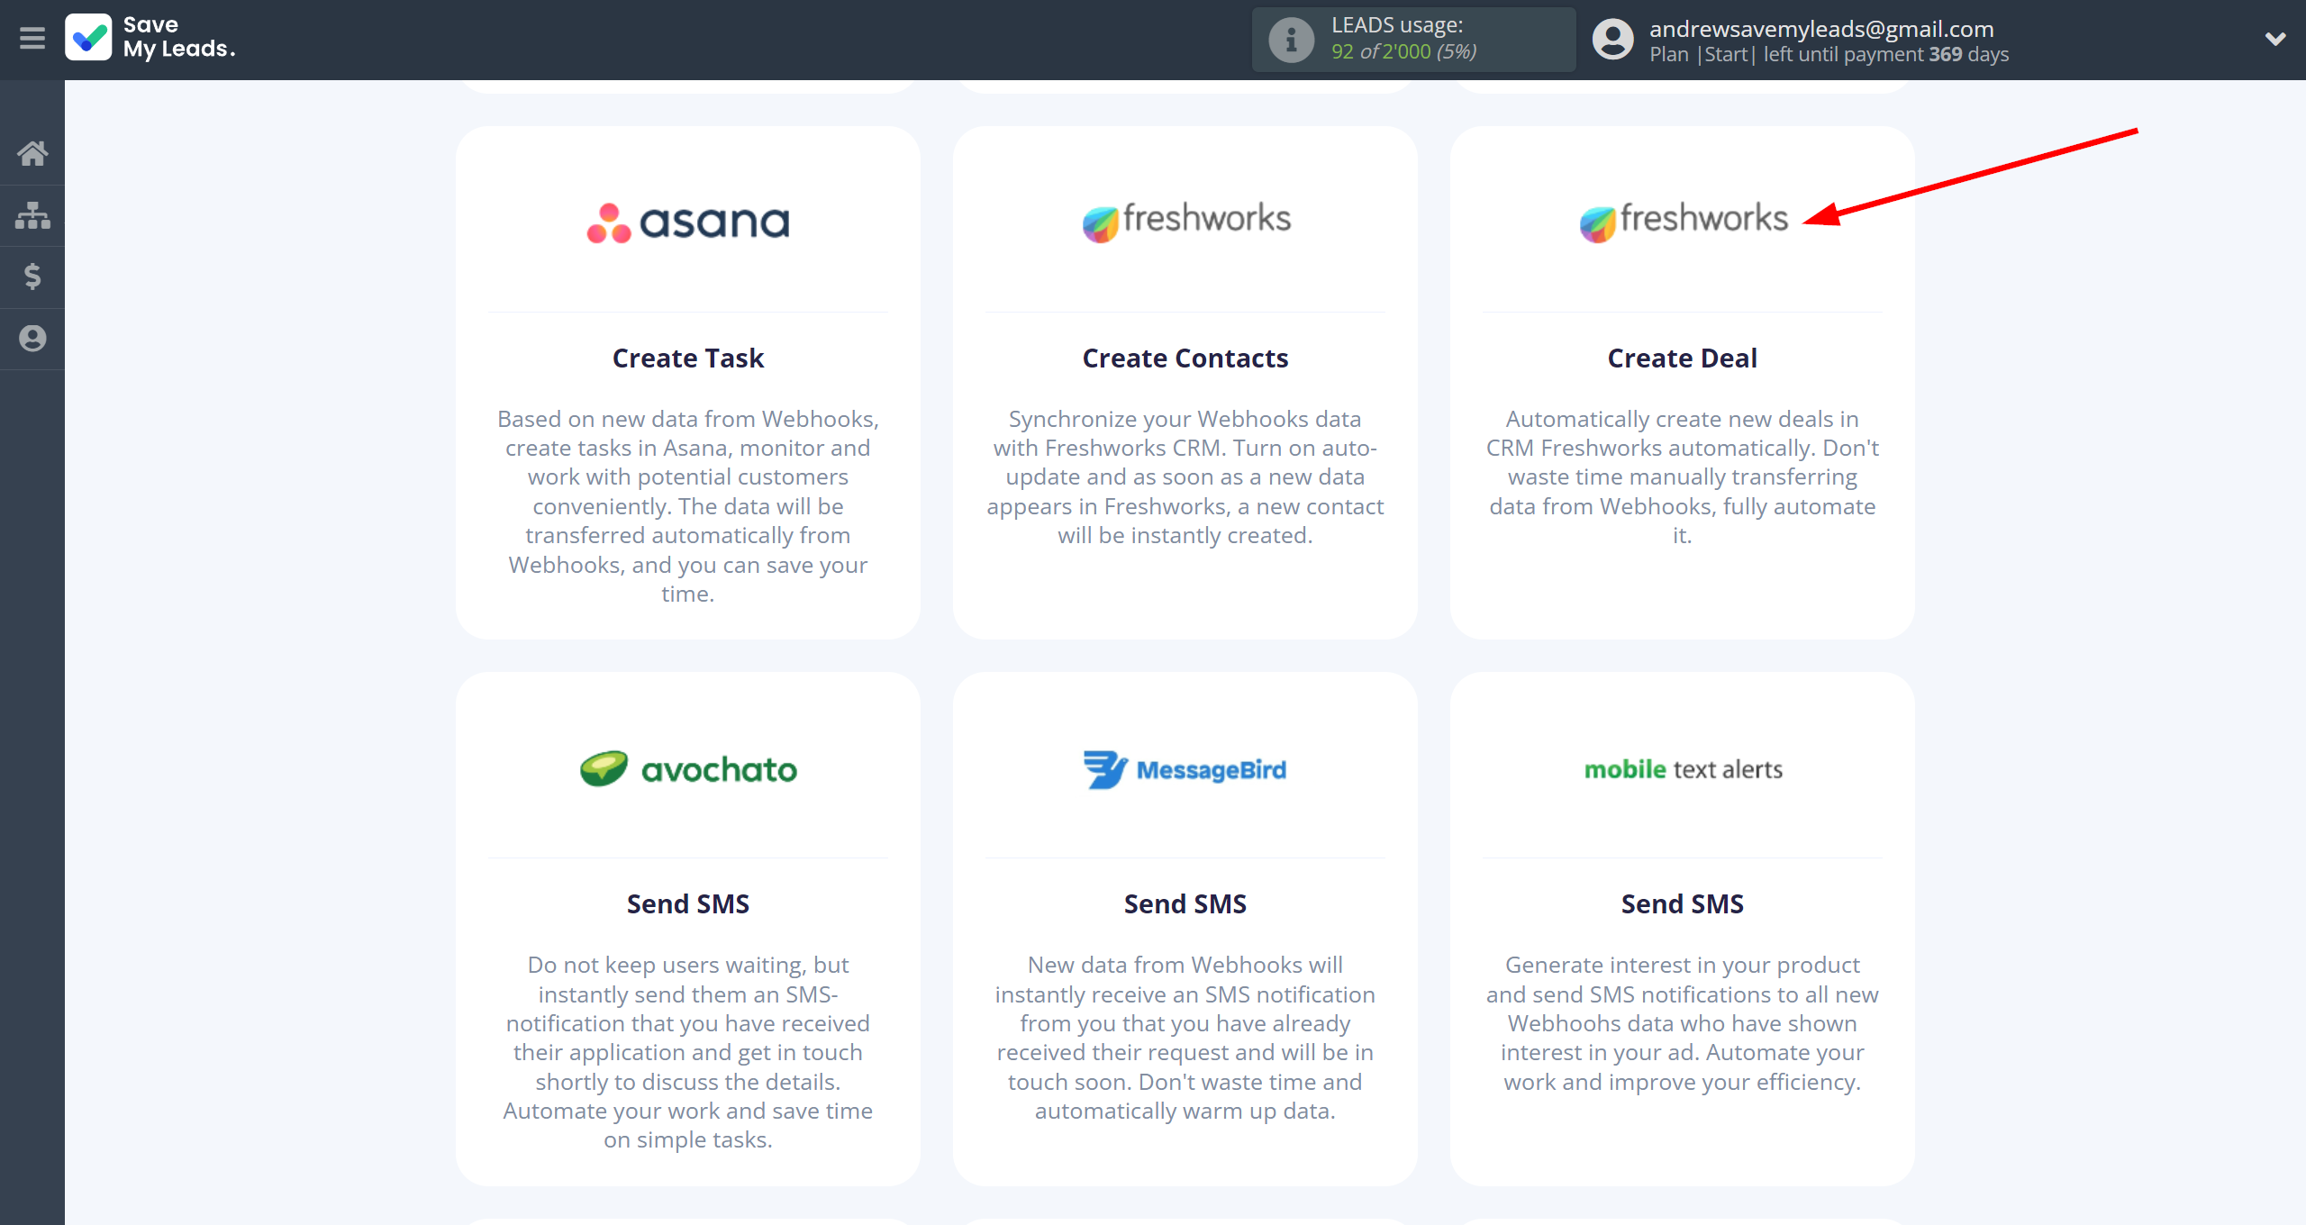
Task: Click the 'New data from Webhooks will' description
Action: coord(1185,1038)
